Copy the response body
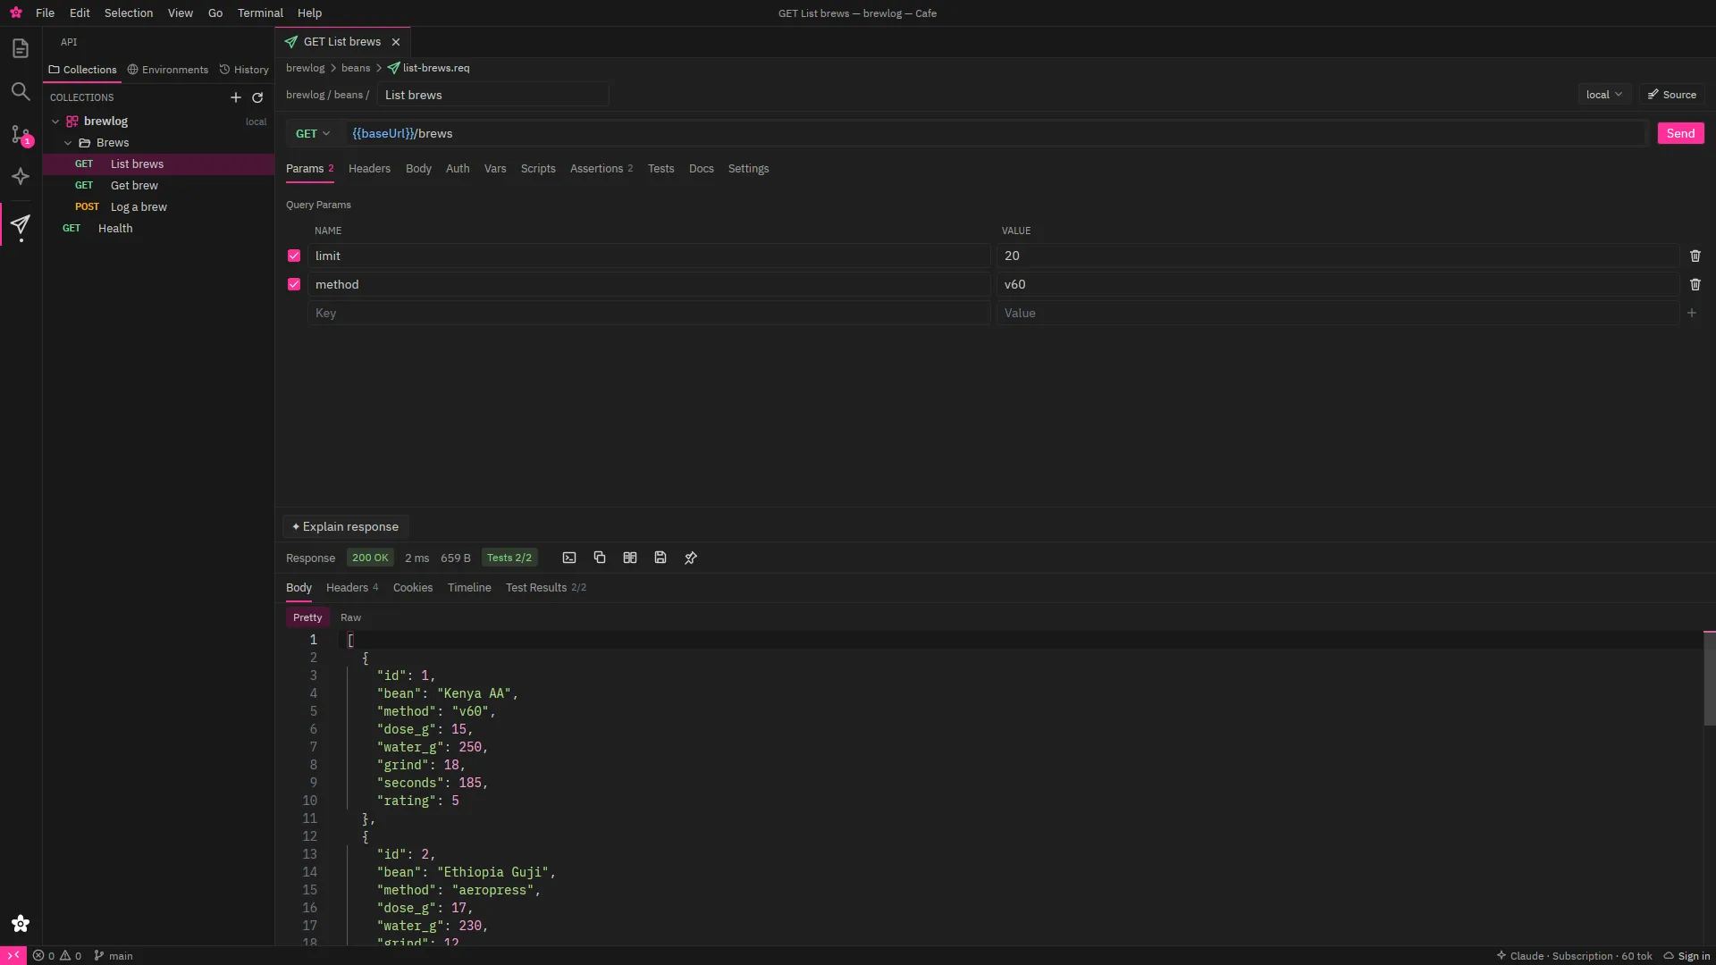 [600, 558]
